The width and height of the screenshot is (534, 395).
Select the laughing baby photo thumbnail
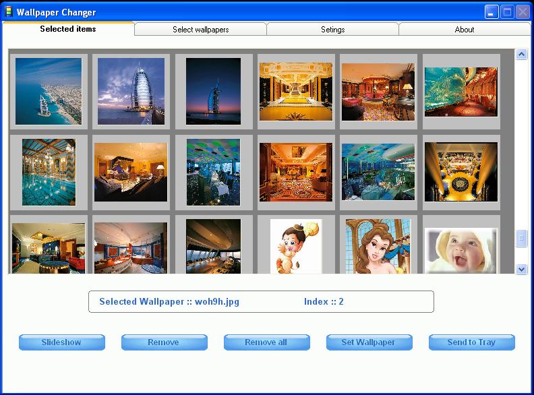[x=461, y=249]
